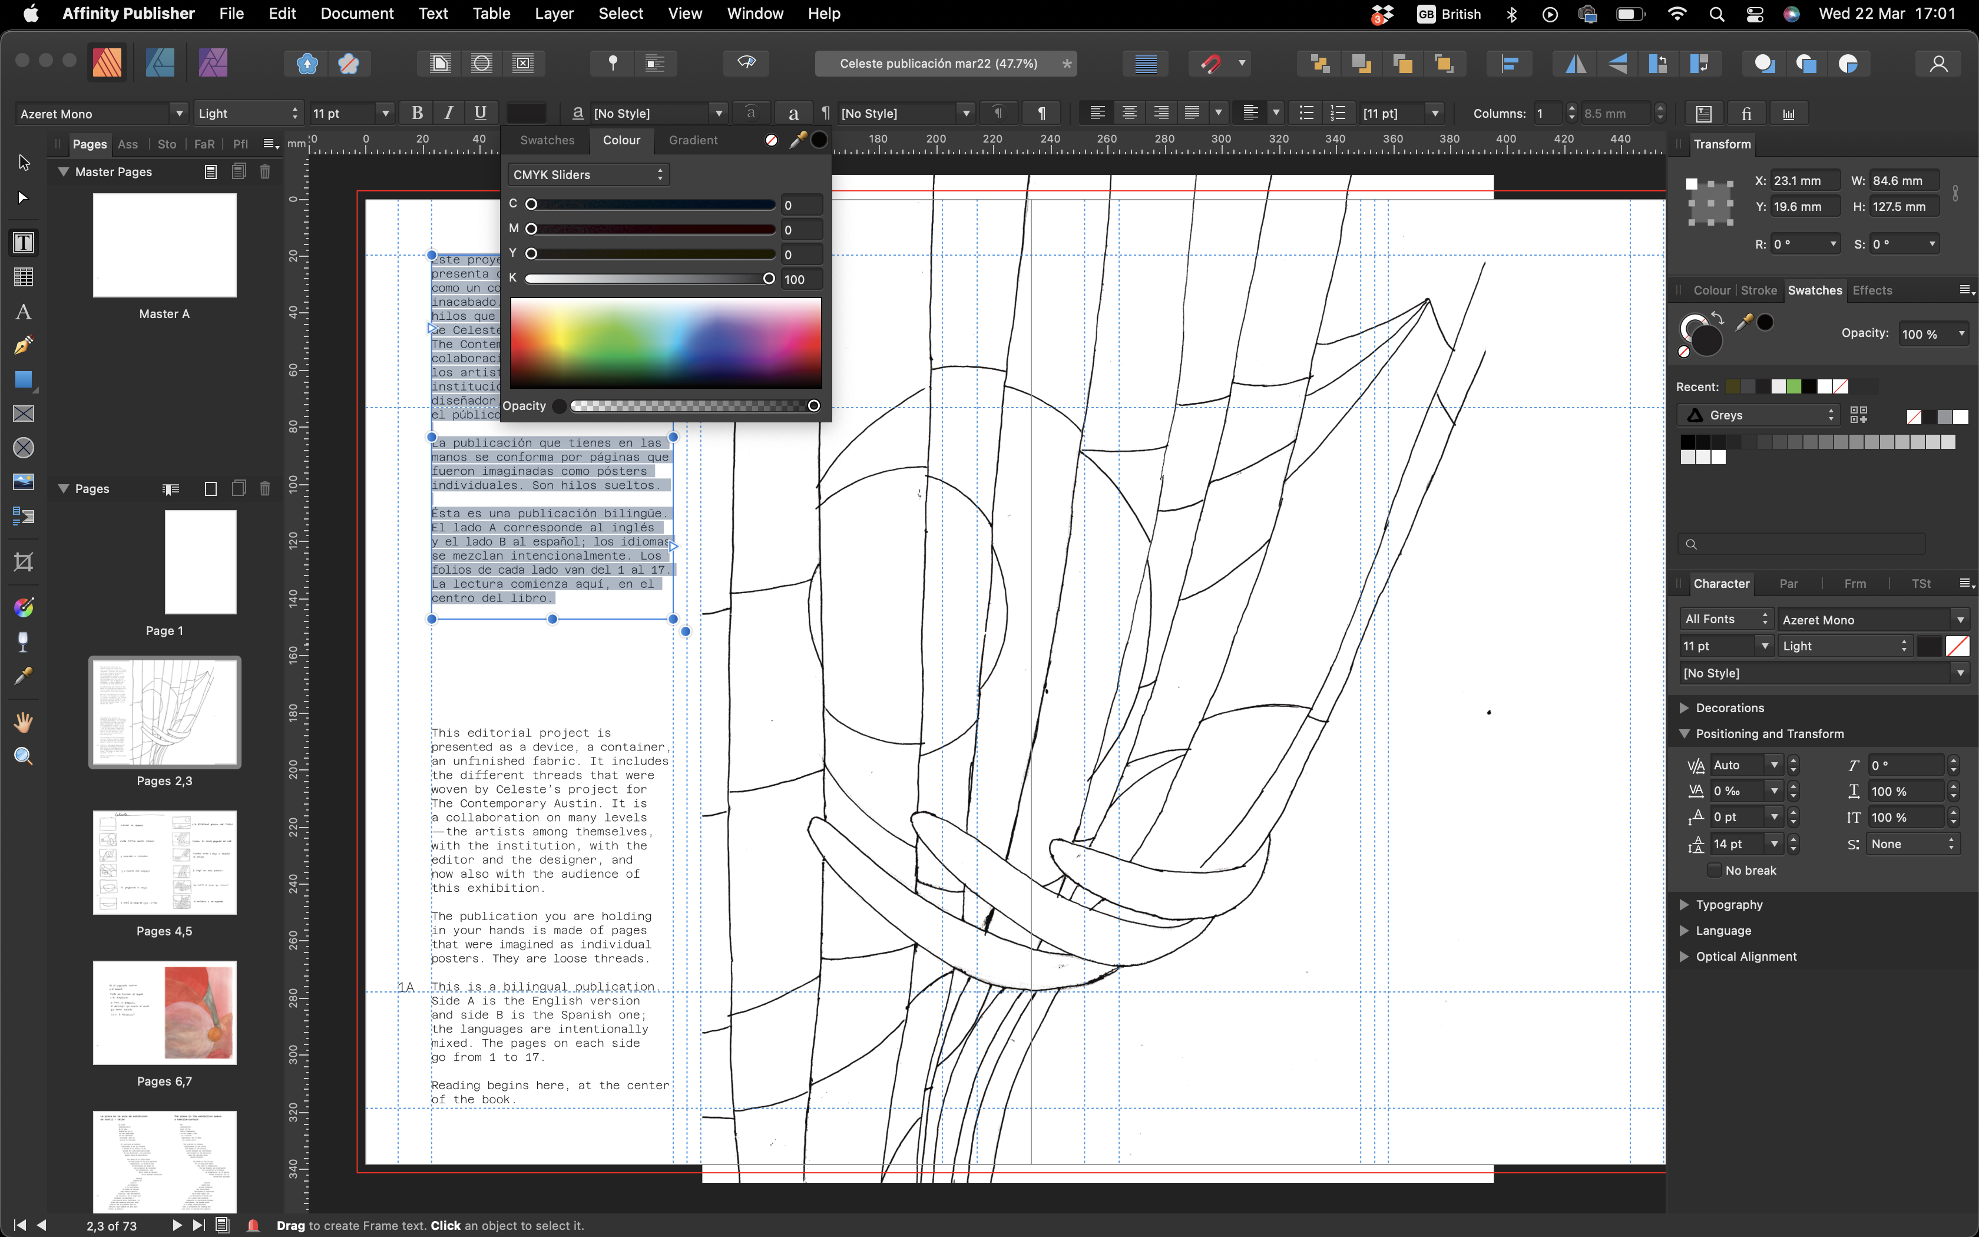Switch to the Transform panel tab

(x=1722, y=144)
